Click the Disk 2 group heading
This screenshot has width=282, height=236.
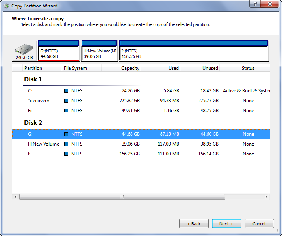[x=33, y=122]
